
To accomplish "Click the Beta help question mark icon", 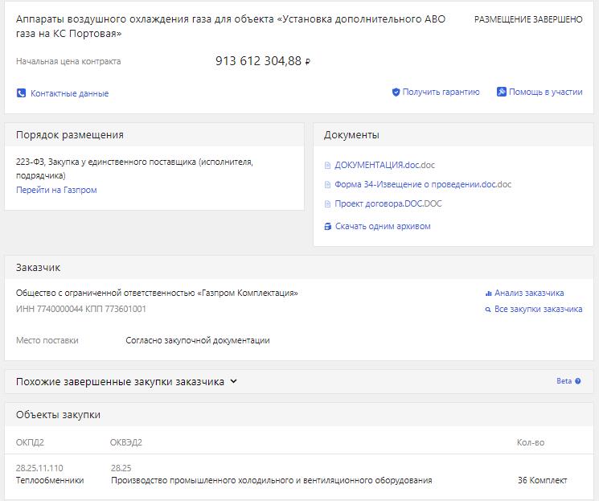I will pyautogui.click(x=577, y=381).
